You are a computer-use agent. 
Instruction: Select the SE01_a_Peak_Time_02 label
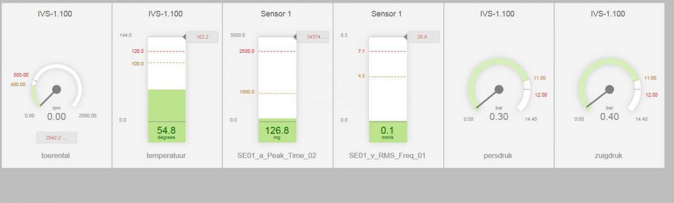[x=277, y=156]
